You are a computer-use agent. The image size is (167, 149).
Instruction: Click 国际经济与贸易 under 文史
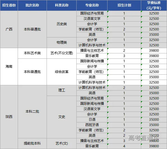tap(92, 98)
